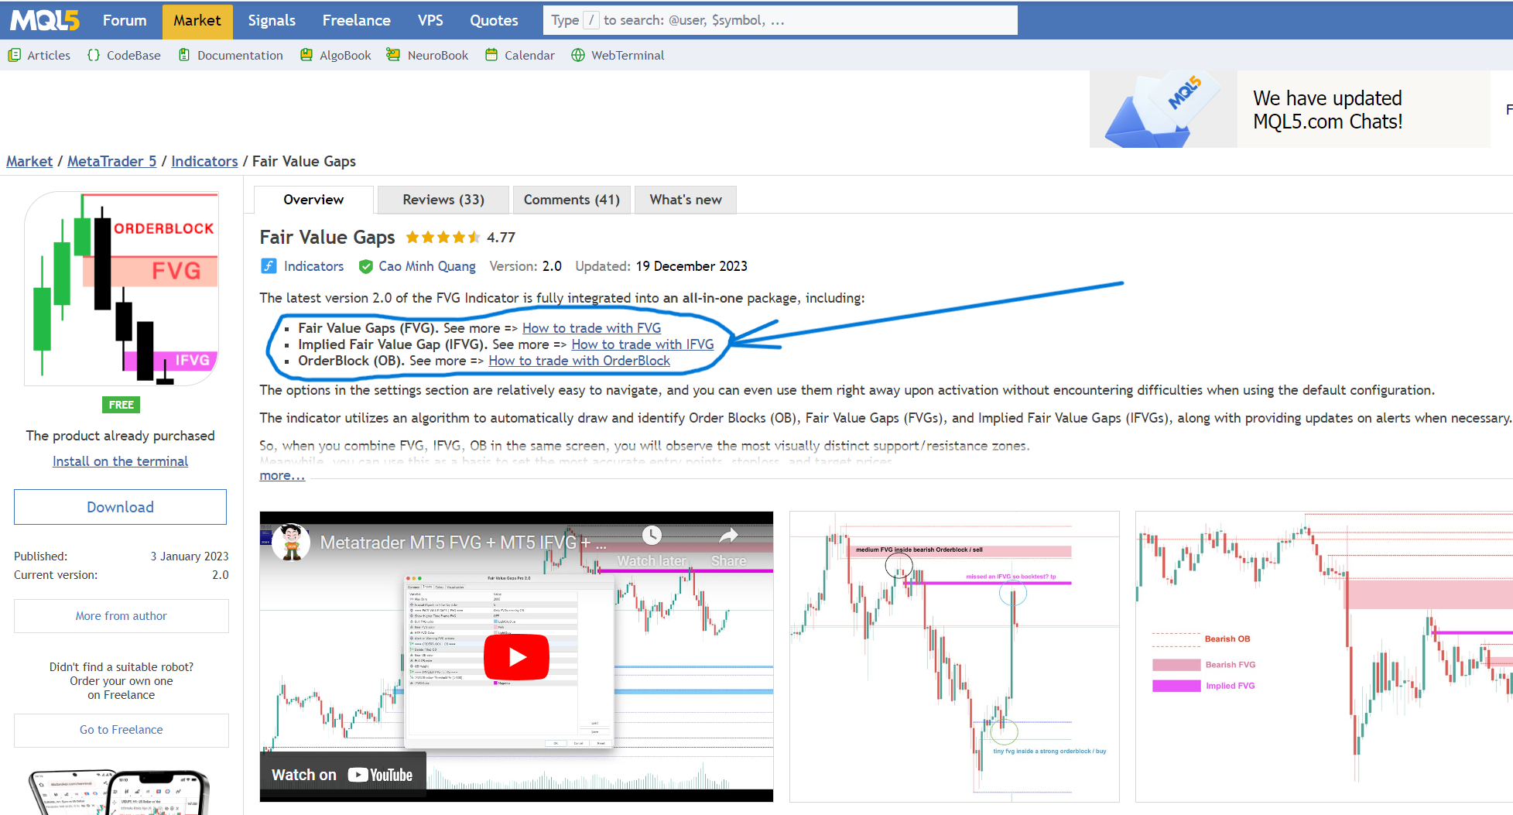This screenshot has width=1513, height=815.
Task: Open the Market menu
Action: (197, 20)
